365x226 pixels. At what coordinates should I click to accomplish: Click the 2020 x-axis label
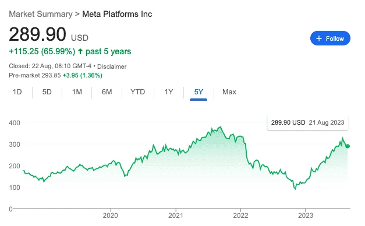pos(111,216)
